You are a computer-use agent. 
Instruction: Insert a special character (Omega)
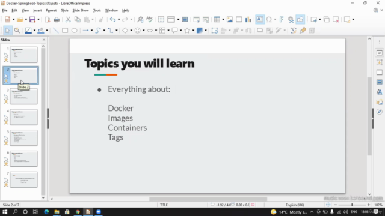coord(269,19)
